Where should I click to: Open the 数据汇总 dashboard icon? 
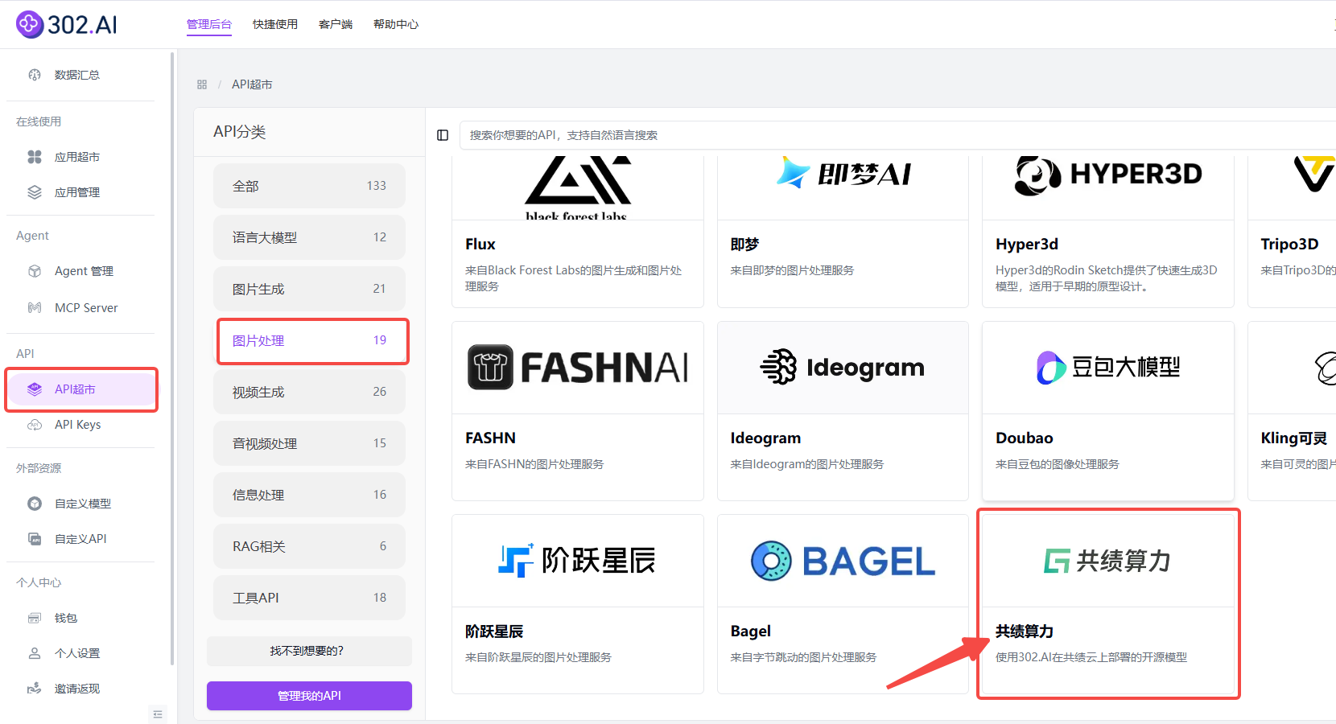[x=35, y=75]
